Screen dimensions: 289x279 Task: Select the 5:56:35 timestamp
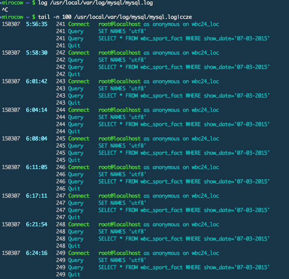pyautogui.click(x=37, y=24)
